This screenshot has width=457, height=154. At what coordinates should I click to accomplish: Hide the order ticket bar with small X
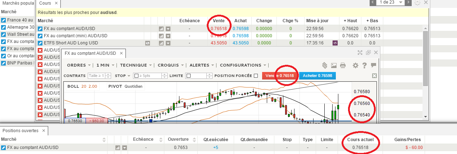coord(374,76)
